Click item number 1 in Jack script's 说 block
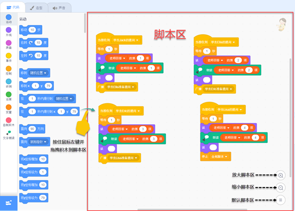Image resolution: width=295 pixels, height=211 pixels. [x=140, y=58]
